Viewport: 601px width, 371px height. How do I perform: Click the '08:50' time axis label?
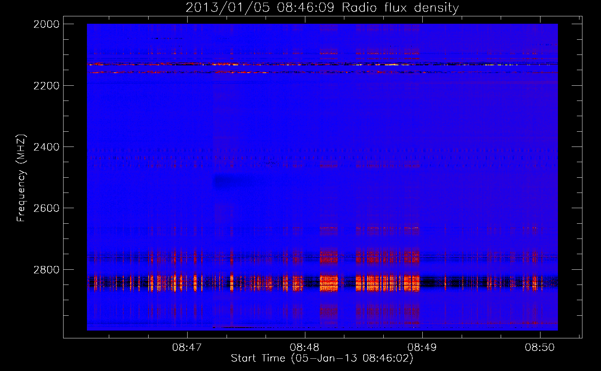pos(540,347)
